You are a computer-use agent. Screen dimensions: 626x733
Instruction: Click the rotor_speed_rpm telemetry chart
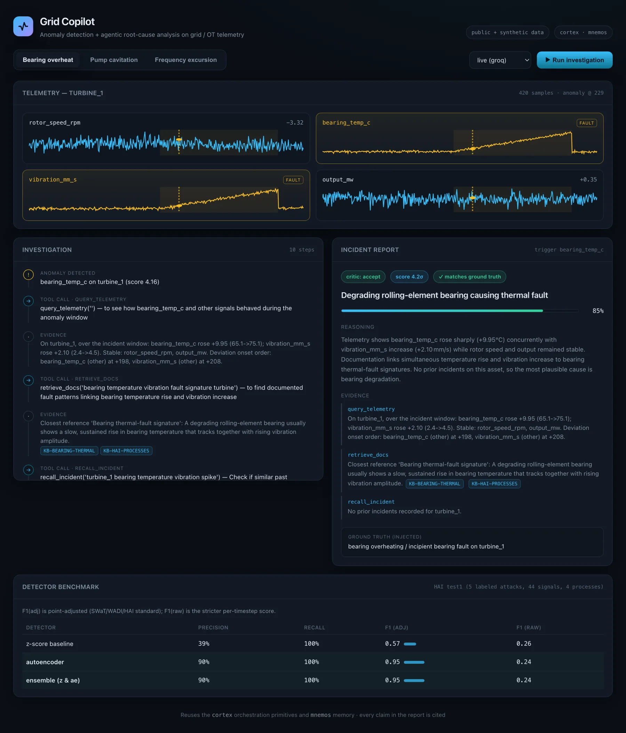(x=166, y=138)
